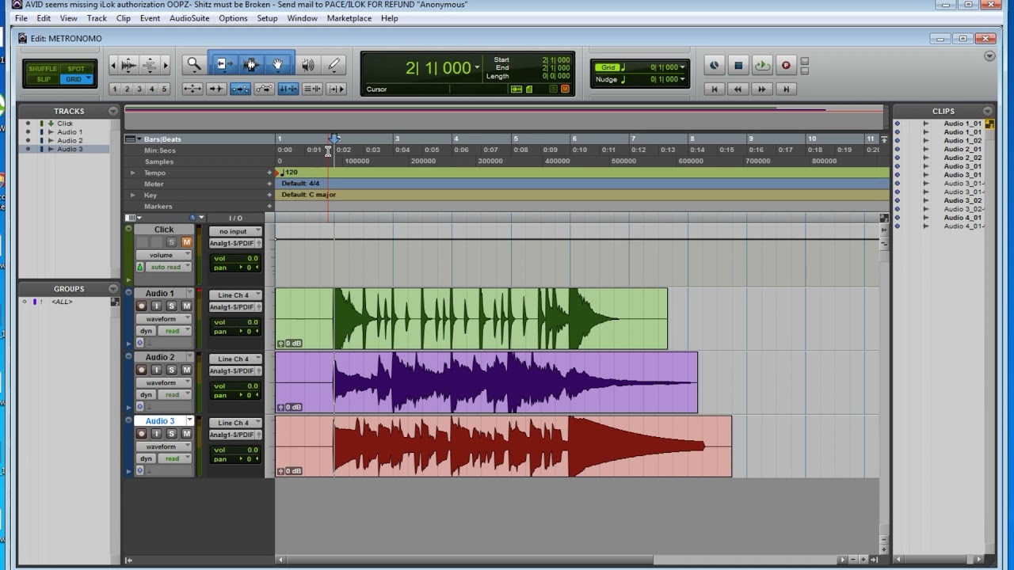
Task: Select the Zoomer magnifier tool
Action: (194, 65)
